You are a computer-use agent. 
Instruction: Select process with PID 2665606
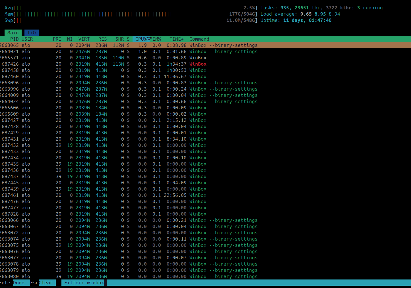(205, 108)
